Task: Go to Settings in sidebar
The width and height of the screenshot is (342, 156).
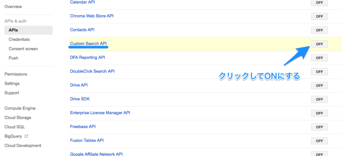Action: [12, 84]
